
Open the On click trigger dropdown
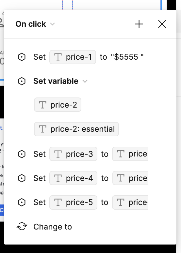click(35, 24)
